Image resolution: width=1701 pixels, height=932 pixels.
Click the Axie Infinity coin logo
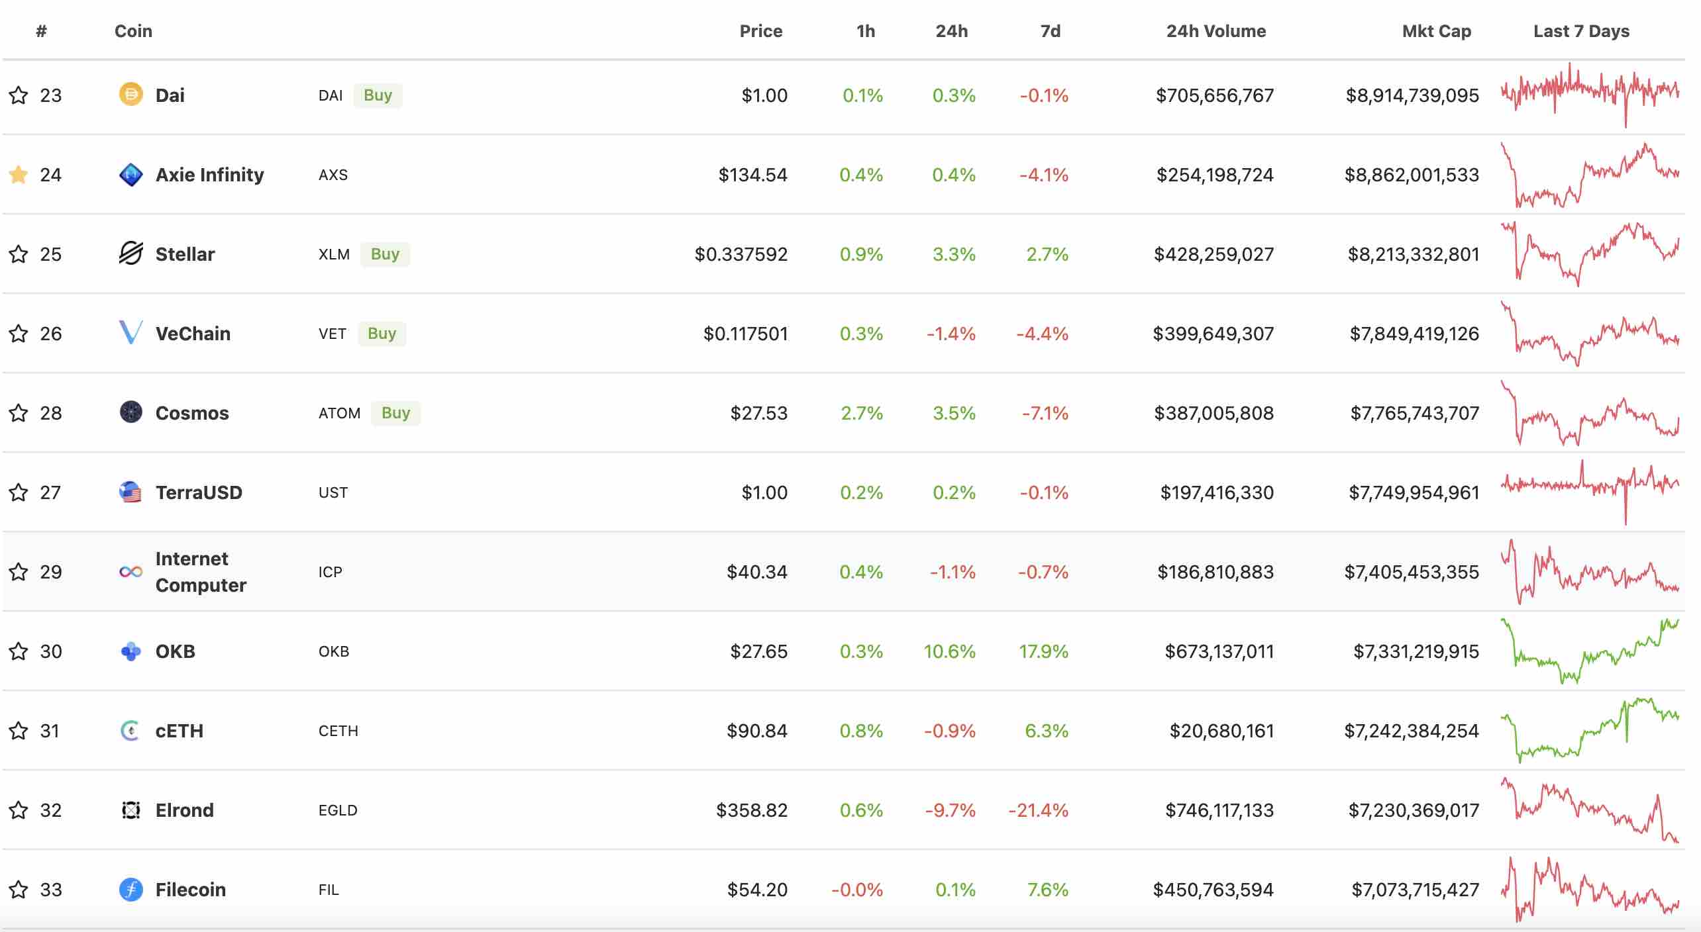(x=130, y=175)
